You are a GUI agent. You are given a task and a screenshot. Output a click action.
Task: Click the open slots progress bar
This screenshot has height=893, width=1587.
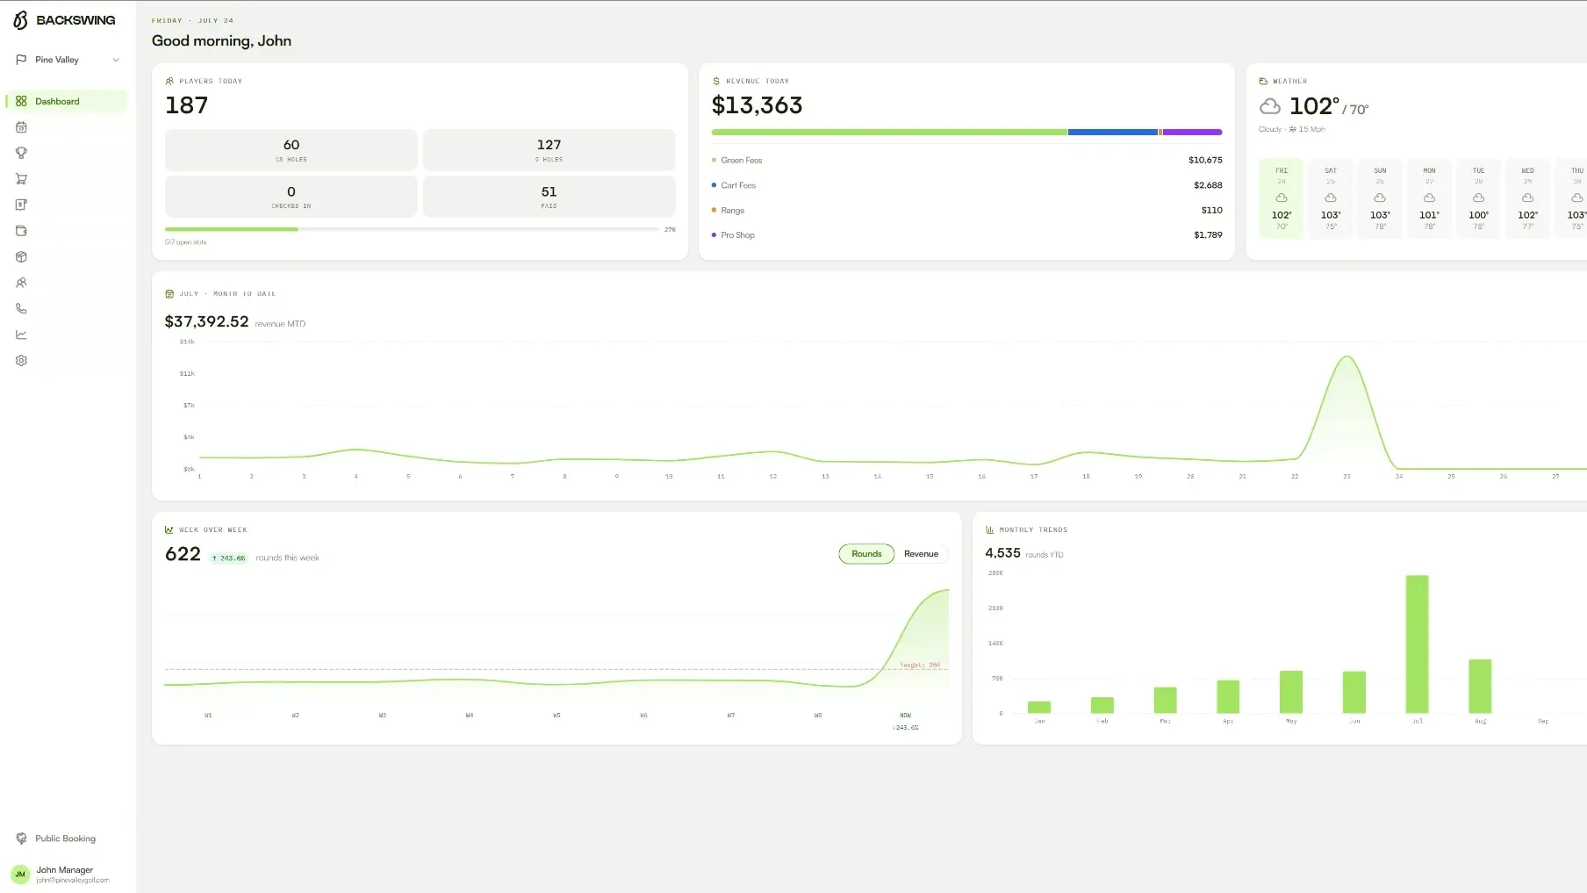412,229
